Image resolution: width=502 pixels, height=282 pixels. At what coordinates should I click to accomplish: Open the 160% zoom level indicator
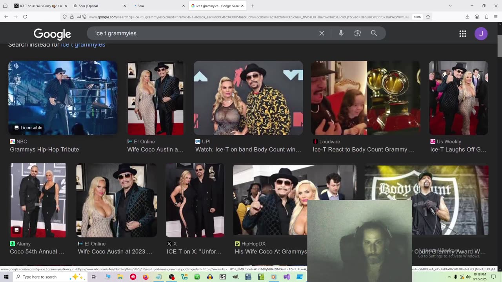pos(417,17)
